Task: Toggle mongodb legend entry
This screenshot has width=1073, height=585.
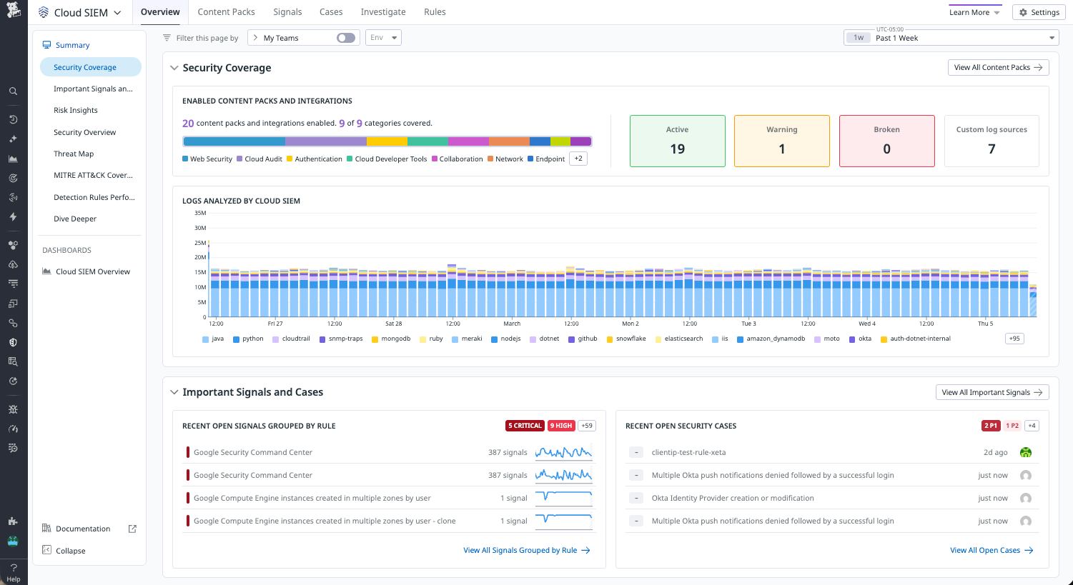Action: pos(391,339)
